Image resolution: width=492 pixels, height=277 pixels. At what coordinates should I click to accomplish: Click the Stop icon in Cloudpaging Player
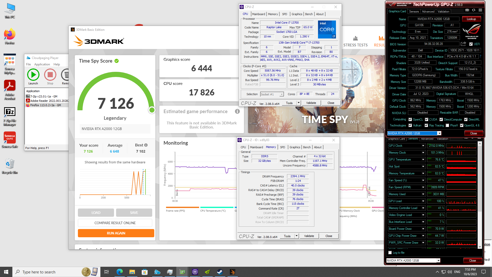point(50,75)
